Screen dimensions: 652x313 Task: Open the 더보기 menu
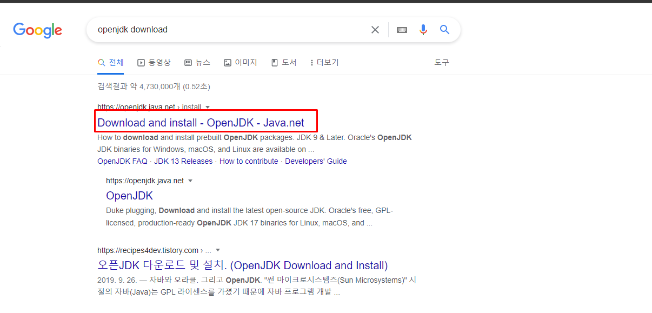pos(324,63)
